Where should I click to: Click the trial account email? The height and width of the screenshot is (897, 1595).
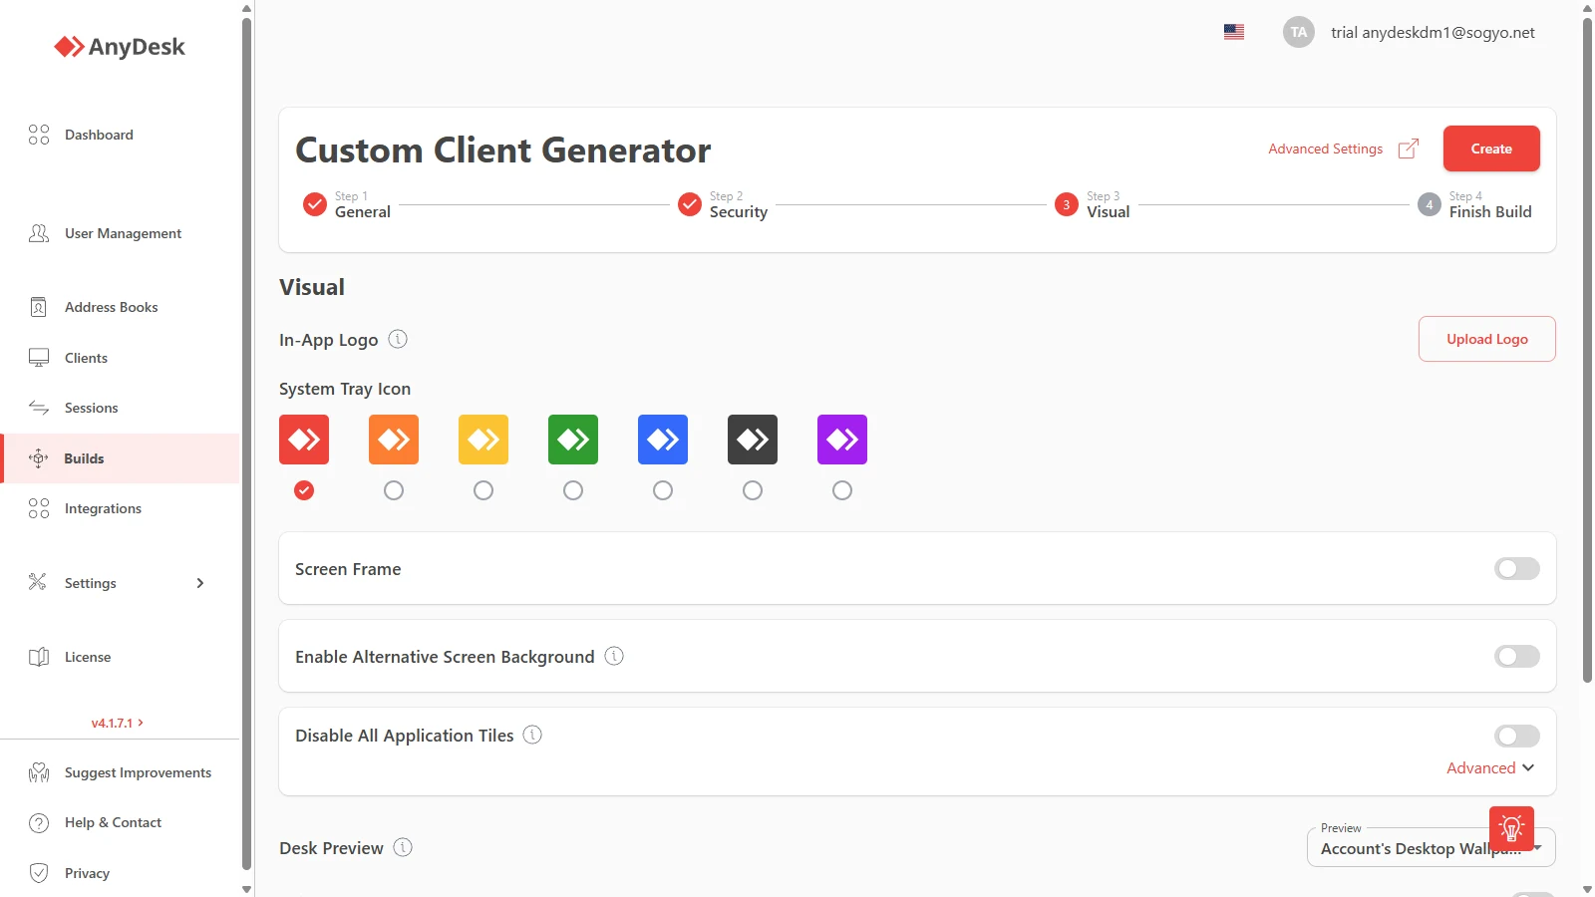point(1433,32)
